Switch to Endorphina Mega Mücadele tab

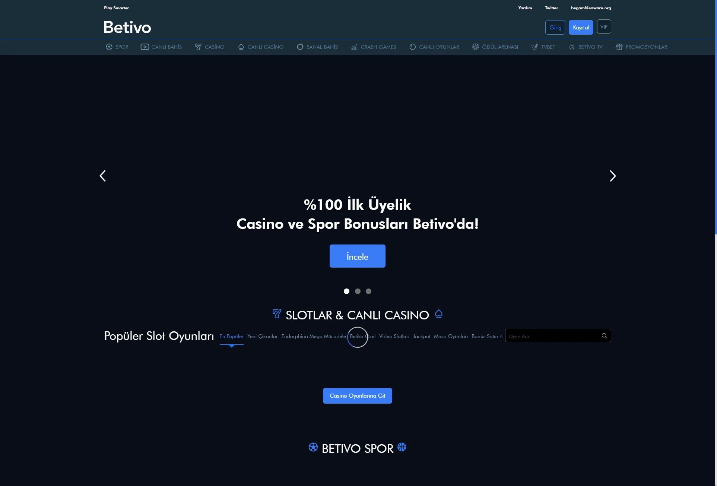click(x=314, y=336)
